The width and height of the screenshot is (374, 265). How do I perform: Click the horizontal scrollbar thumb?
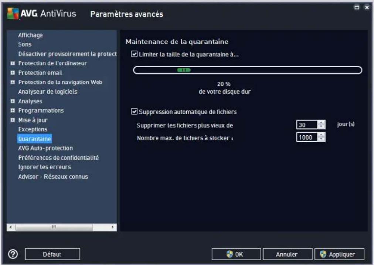(54, 227)
